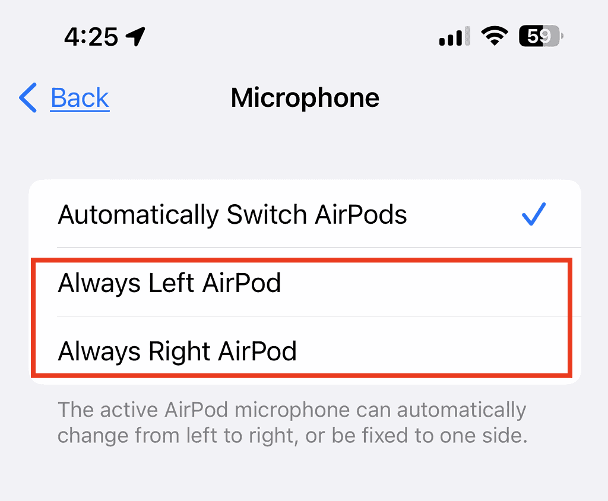The height and width of the screenshot is (501, 608).
Task: Tap the gray footer description about active microphone
Action: [x=292, y=423]
